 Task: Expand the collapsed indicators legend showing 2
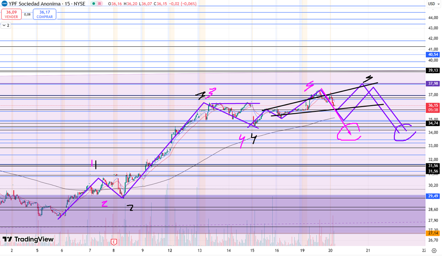(x=6, y=25)
